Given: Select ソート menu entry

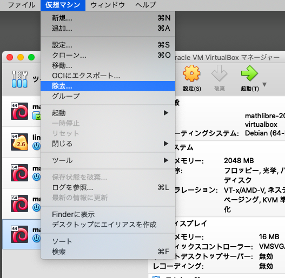Looking at the screenshot, I should (x=108, y=241).
